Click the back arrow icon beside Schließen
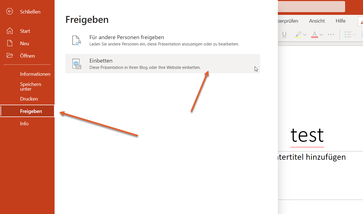 (10, 12)
